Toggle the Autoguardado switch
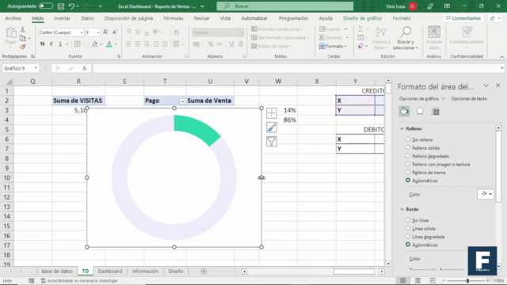 click(x=46, y=6)
